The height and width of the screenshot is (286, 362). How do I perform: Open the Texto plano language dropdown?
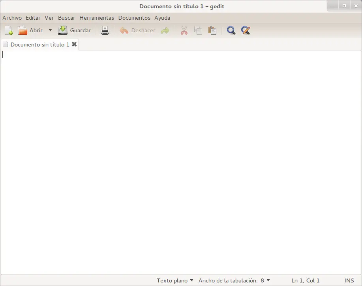[x=175, y=280]
